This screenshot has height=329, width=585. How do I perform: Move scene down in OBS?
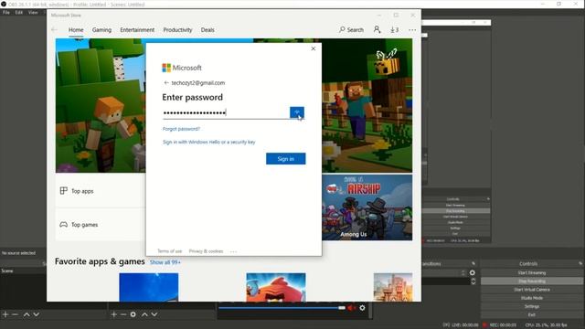pos(37,314)
